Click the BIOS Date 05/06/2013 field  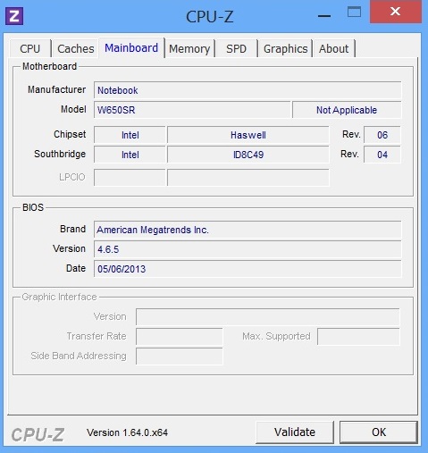click(x=248, y=269)
